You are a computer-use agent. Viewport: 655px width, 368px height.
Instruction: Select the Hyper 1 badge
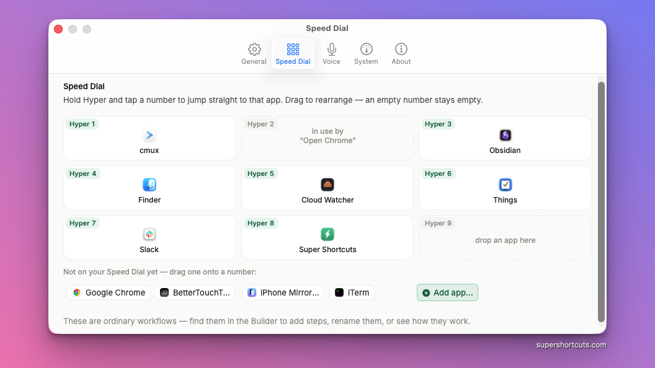click(x=82, y=124)
